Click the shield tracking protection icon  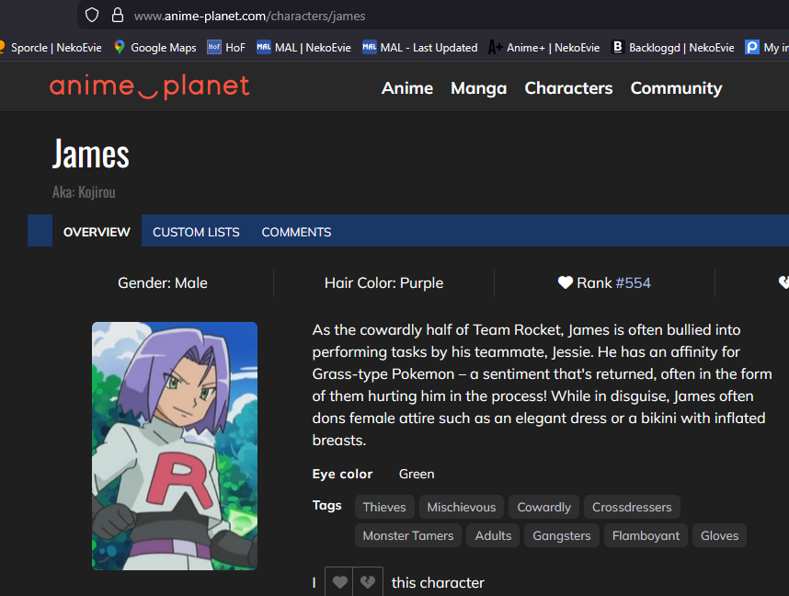[x=92, y=15]
